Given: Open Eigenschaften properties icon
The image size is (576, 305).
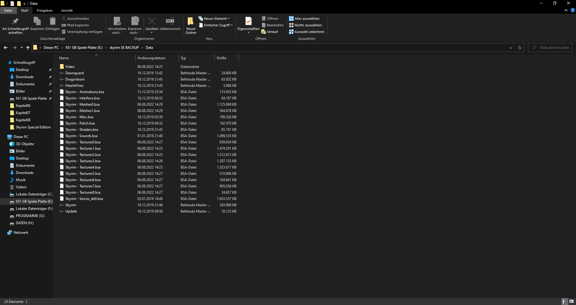Looking at the screenshot, I should click(x=248, y=25).
